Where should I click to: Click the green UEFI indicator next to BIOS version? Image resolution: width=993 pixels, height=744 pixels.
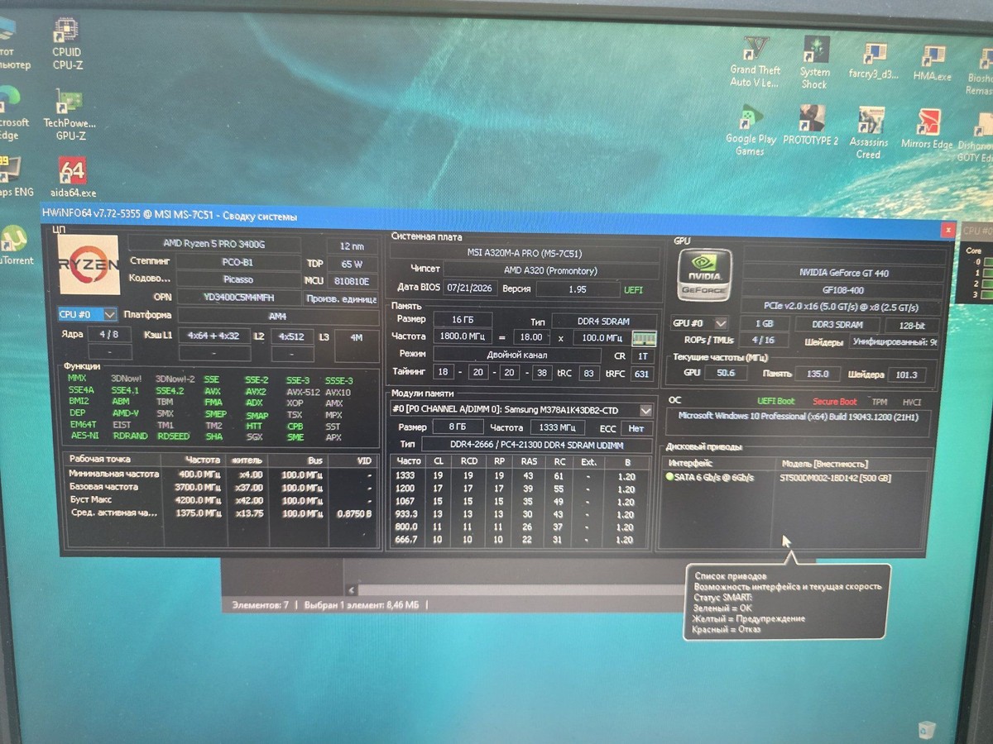(634, 290)
